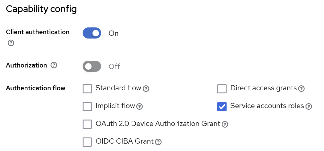Screen dimensions: 324x151
Task: Click help icon beside Standard flow
Action: pos(146,89)
